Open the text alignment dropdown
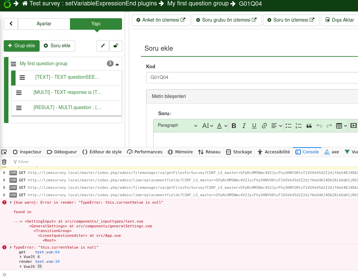Image resolution: width=358 pixels, height=279 pixels. coord(277,126)
